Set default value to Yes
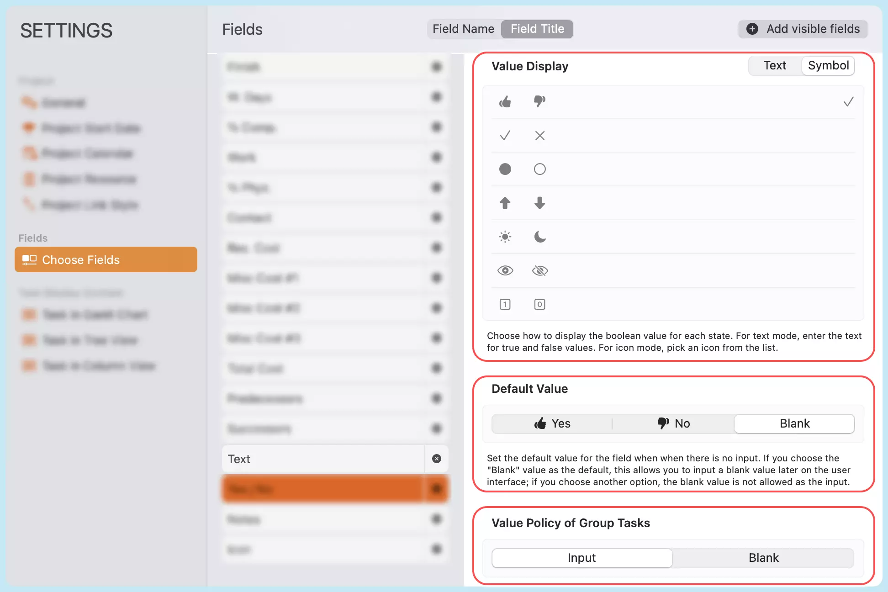 point(552,423)
